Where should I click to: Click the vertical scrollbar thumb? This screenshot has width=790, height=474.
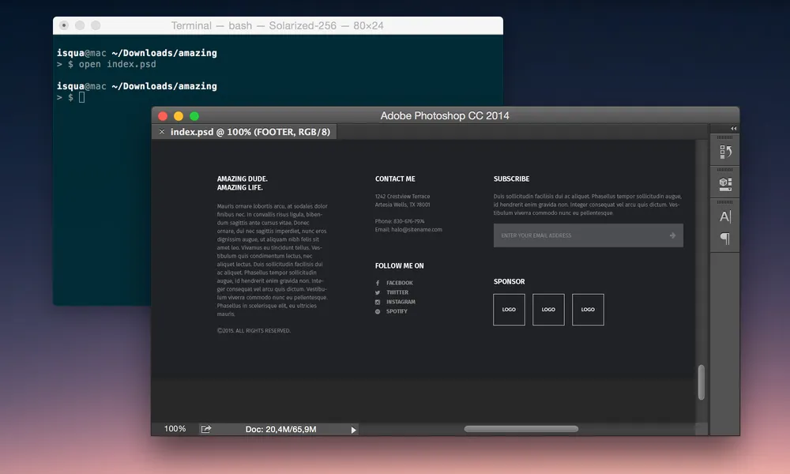pyautogui.click(x=701, y=382)
